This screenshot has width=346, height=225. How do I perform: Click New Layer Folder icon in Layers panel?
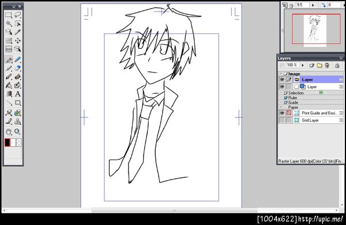pos(319,65)
